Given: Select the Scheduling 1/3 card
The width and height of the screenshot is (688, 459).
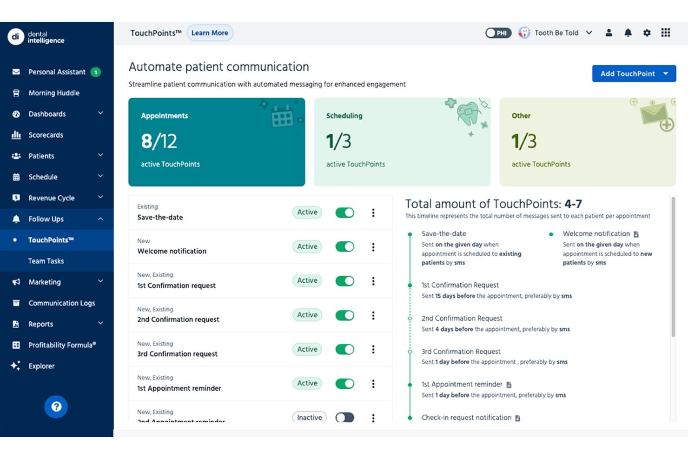Looking at the screenshot, I should 402,142.
